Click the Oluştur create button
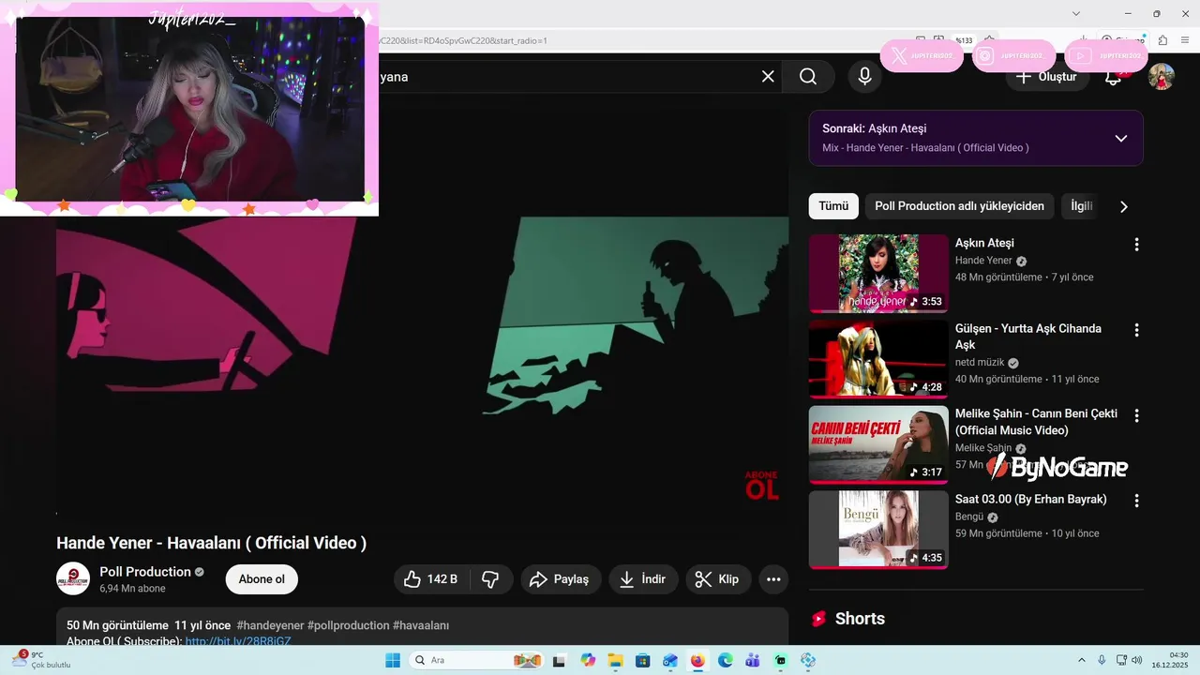 pos(1048,77)
